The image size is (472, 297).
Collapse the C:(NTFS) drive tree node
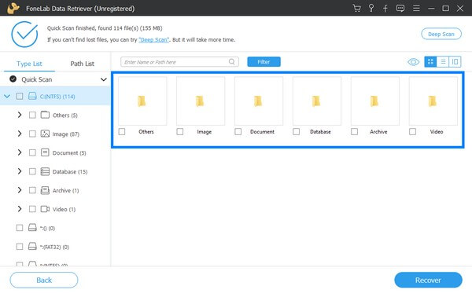tap(7, 96)
